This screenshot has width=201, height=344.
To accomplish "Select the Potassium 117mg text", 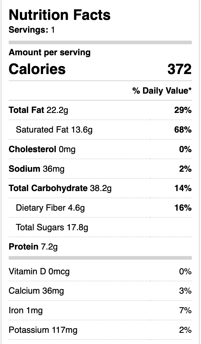I will tap(43, 330).
